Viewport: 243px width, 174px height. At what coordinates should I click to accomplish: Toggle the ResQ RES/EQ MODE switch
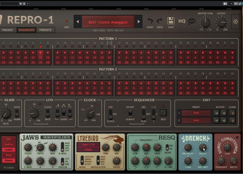click(167, 147)
